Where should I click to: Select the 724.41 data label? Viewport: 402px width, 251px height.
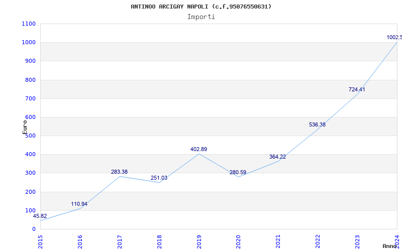tap(357, 90)
